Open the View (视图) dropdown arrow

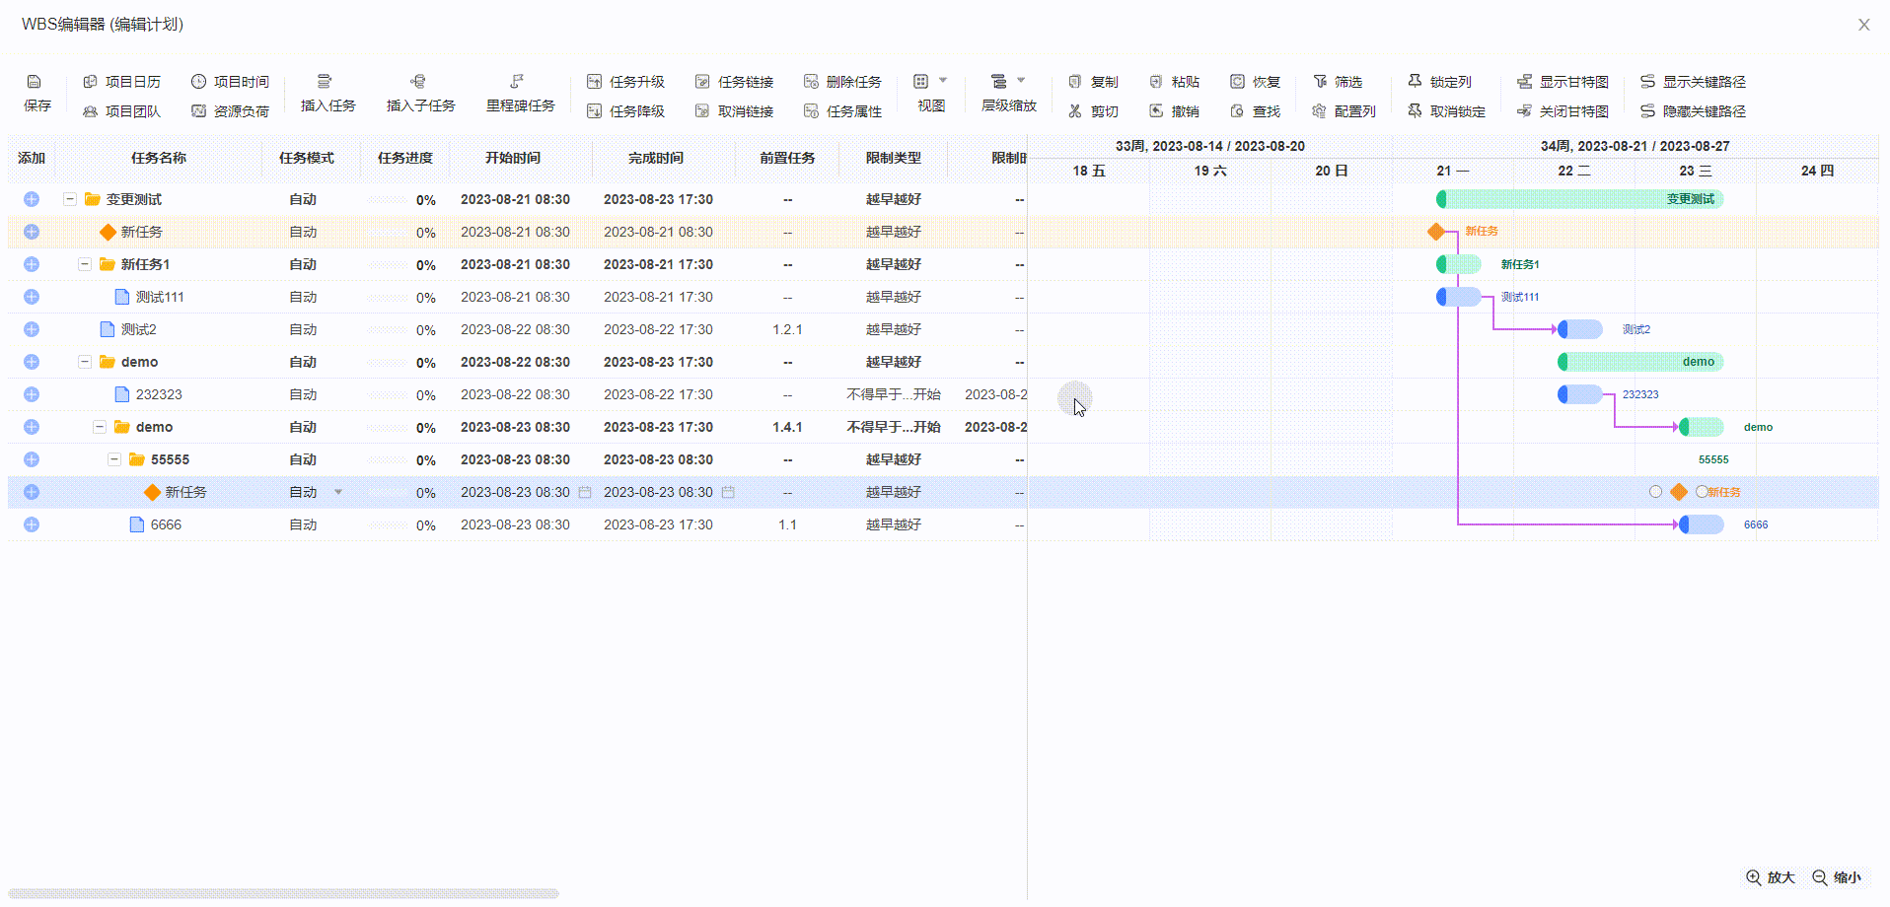coord(943,81)
